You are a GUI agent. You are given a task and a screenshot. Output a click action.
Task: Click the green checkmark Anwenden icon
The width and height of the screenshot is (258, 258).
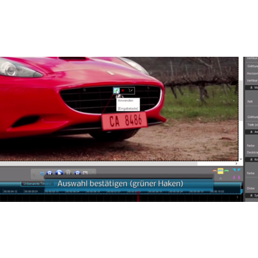[x=116, y=91]
